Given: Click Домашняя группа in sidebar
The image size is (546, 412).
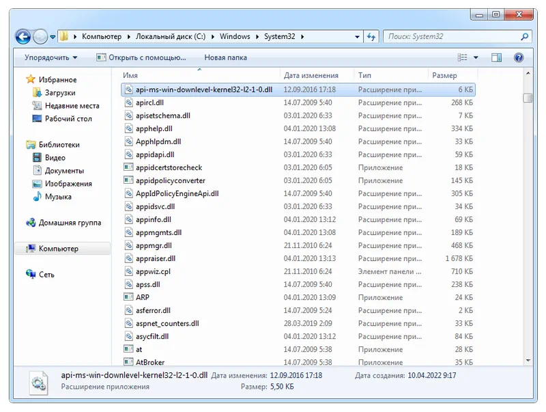Looking at the screenshot, I should coord(70,223).
